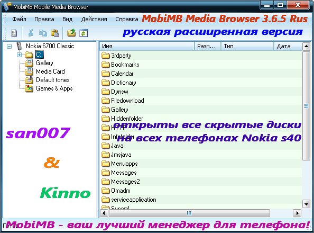The width and height of the screenshot is (314, 233).
Task: Click the horizontal scrollbar thumb
Action: coord(189,213)
